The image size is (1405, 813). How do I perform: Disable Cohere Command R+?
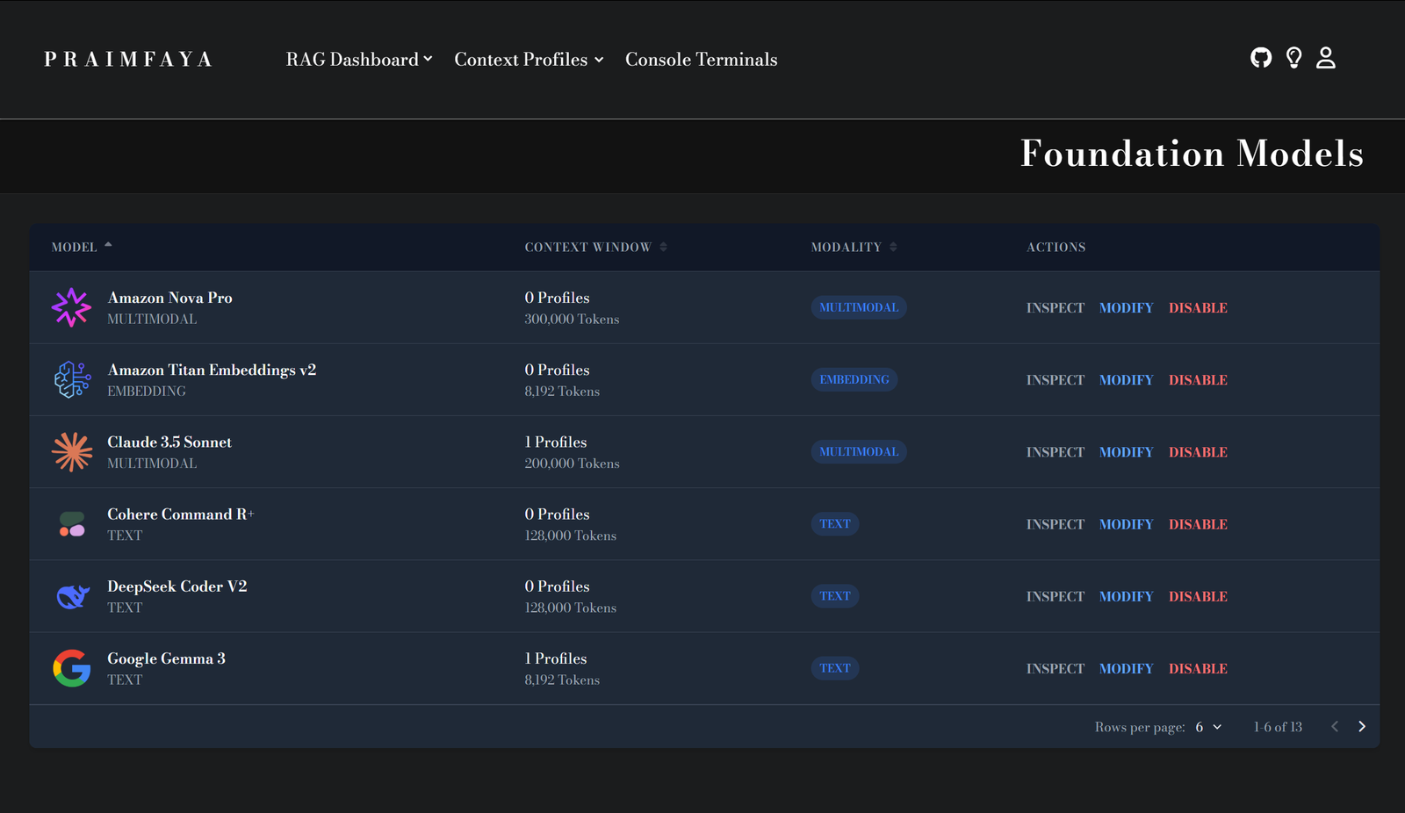pyautogui.click(x=1198, y=524)
